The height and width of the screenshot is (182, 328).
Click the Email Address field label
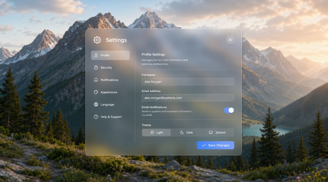click(151, 91)
